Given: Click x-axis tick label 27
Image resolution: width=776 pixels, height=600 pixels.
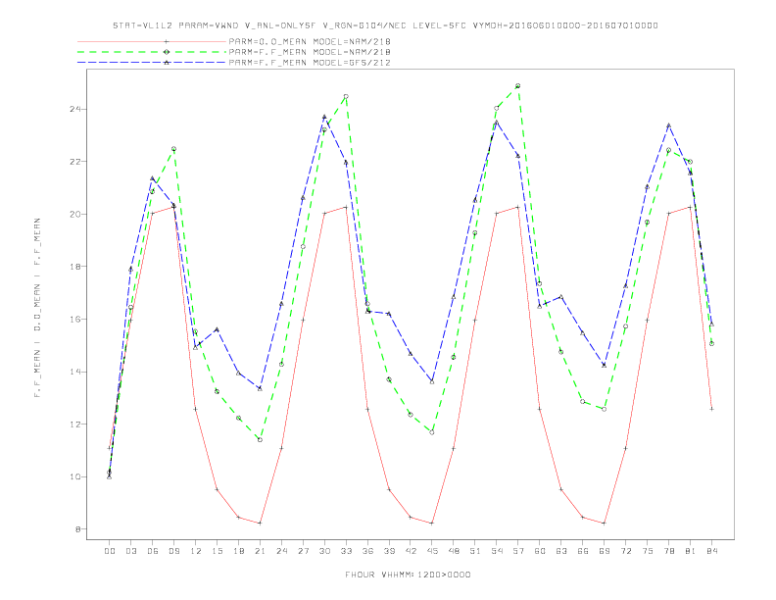Looking at the screenshot, I should click(x=303, y=551).
